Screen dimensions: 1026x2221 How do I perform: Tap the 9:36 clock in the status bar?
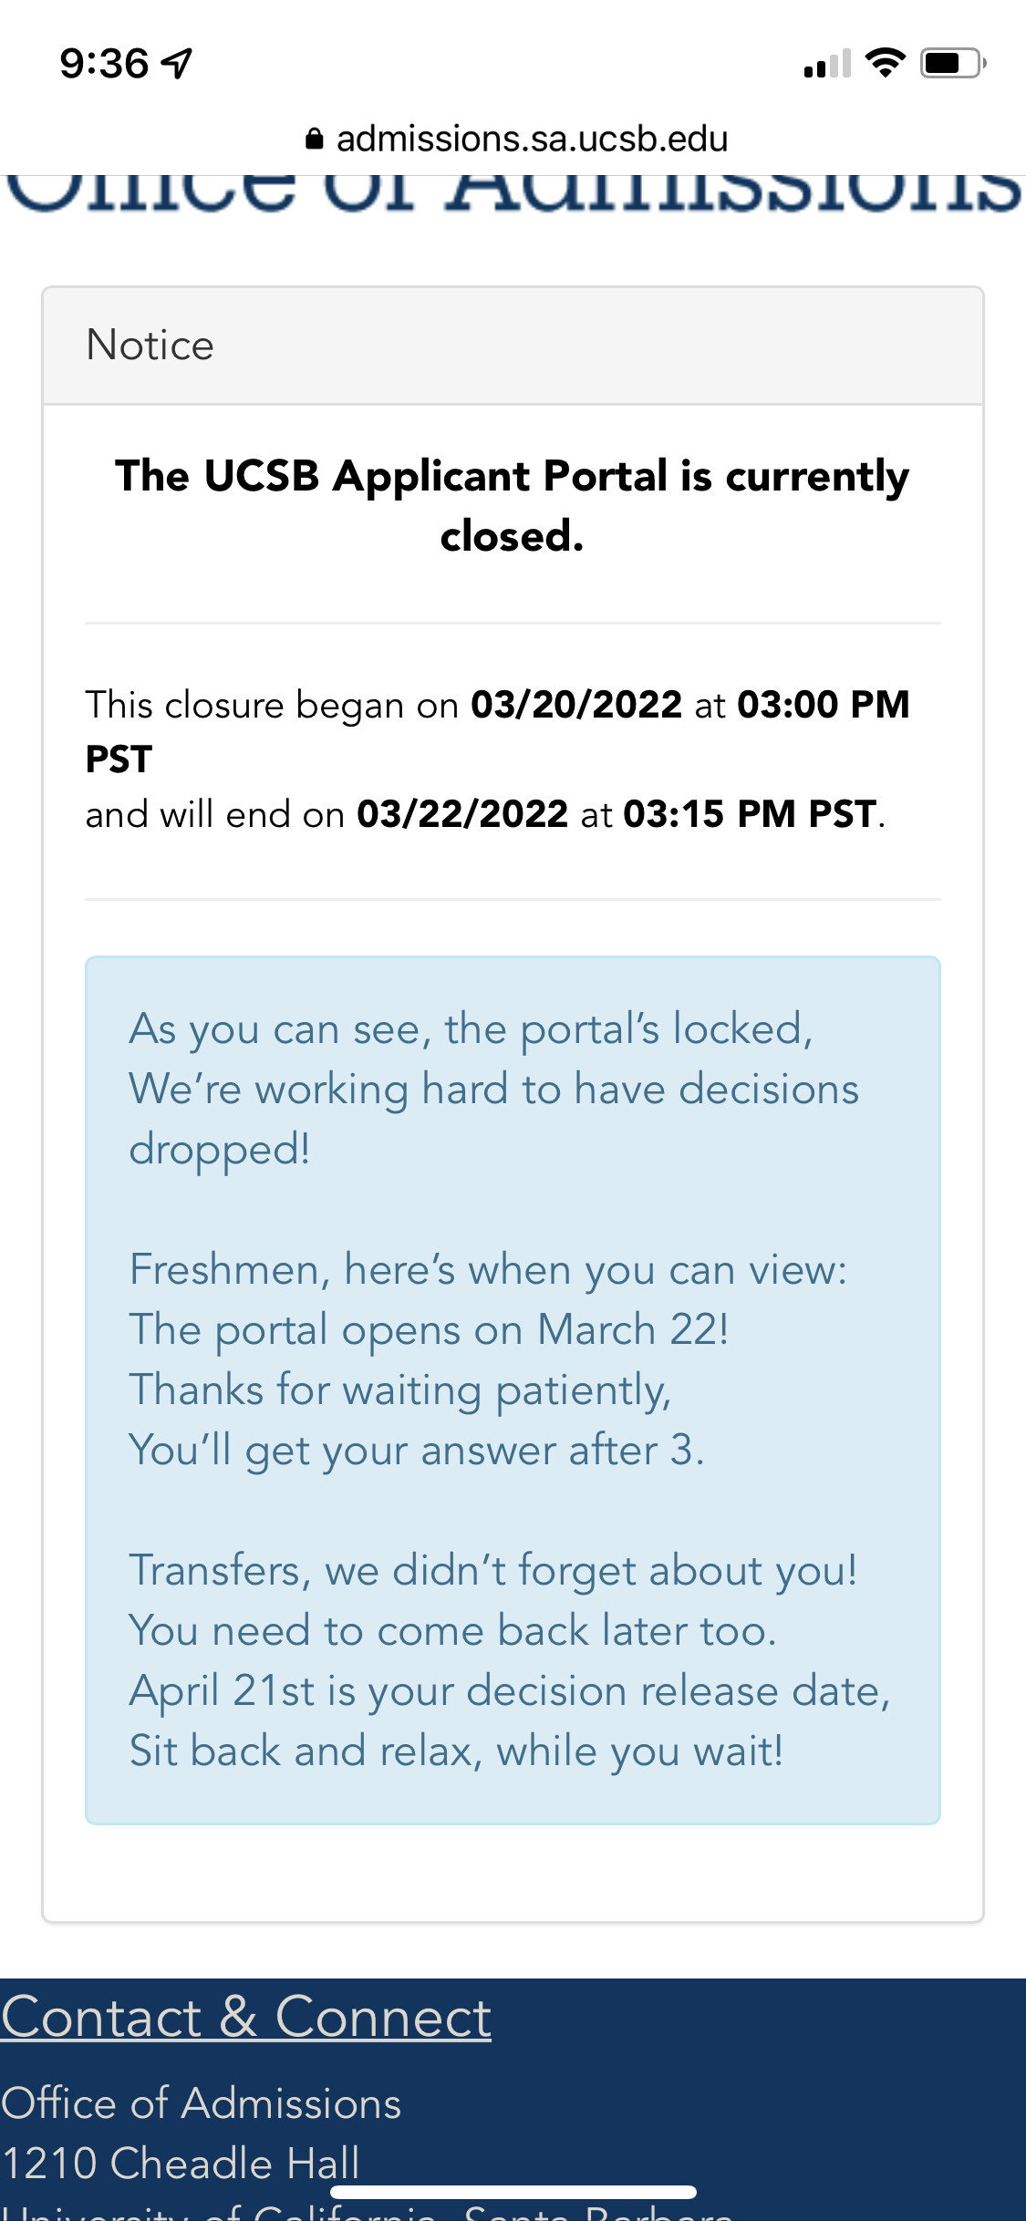tap(104, 64)
